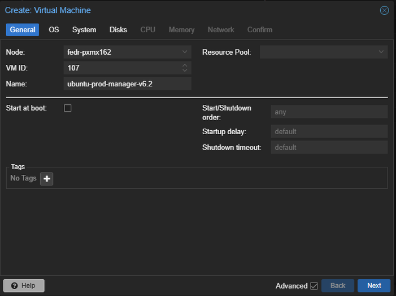Decrease VM ID with spinner down arrow
The width and height of the screenshot is (396, 296).
point(185,70)
